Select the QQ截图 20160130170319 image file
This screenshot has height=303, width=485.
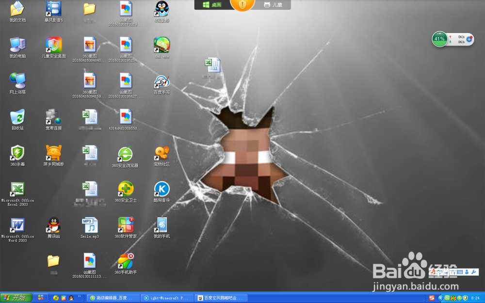pyautogui.click(x=126, y=14)
